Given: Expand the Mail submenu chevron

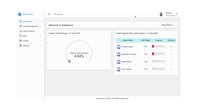Looking at the screenshot, I should point(41,36).
